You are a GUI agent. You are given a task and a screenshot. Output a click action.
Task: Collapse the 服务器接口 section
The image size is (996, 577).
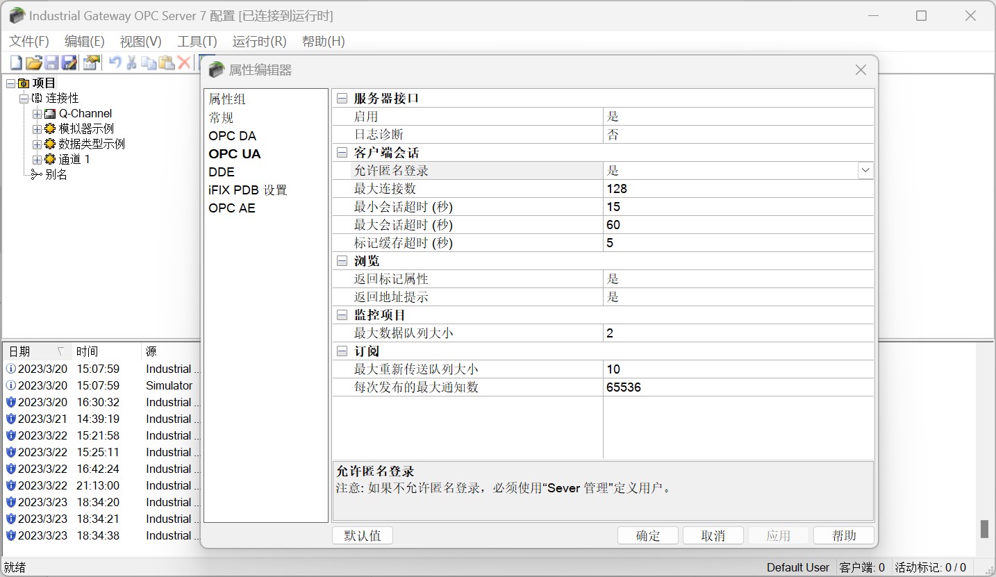[342, 99]
